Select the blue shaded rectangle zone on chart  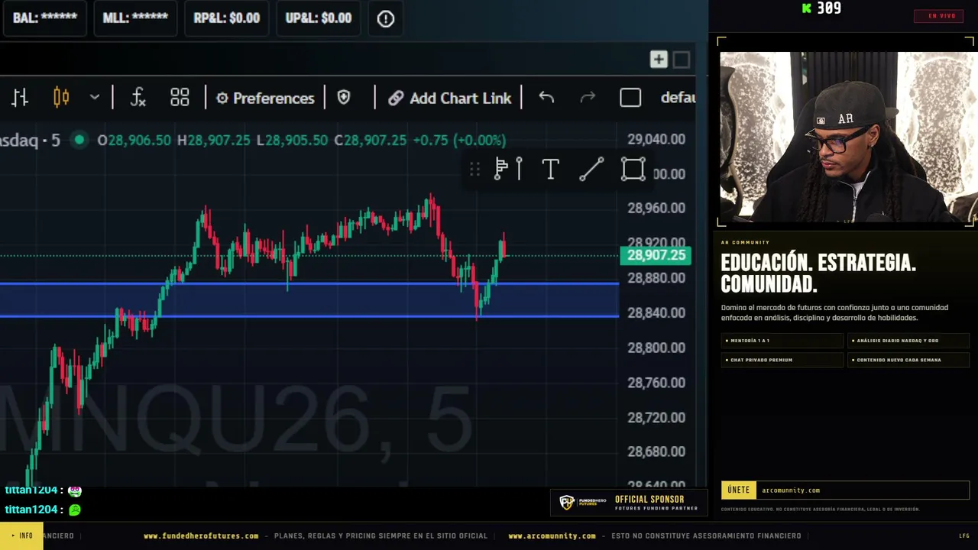click(x=309, y=299)
